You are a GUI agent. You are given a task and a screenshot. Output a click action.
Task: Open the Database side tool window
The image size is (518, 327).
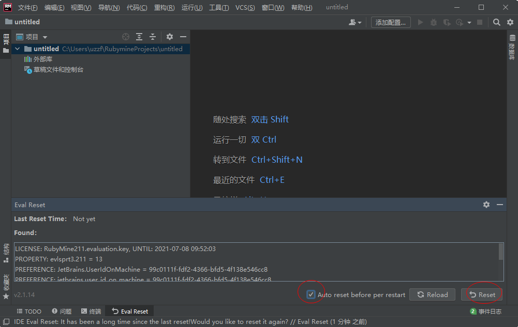point(512,47)
